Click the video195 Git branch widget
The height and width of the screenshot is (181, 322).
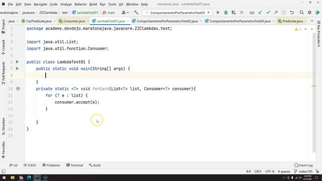[x=303, y=171]
